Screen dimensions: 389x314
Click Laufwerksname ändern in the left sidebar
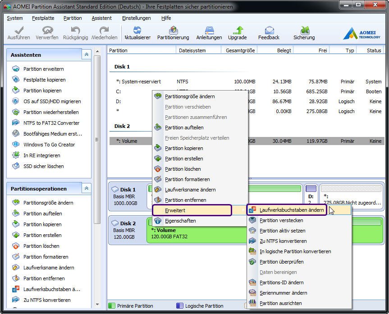click(x=49, y=268)
